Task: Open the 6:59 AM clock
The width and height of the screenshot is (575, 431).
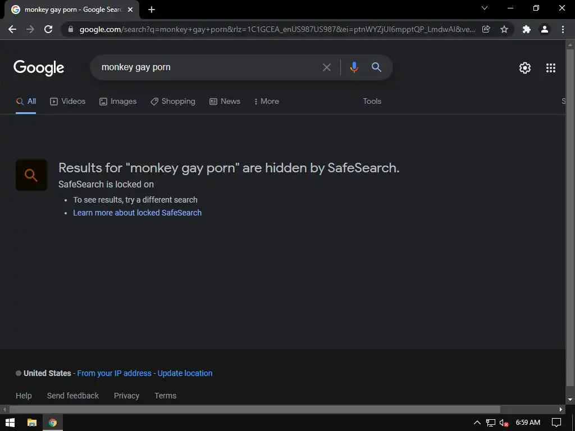Action: tap(528, 423)
